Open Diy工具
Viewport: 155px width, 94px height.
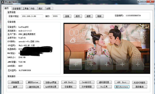point(104,87)
